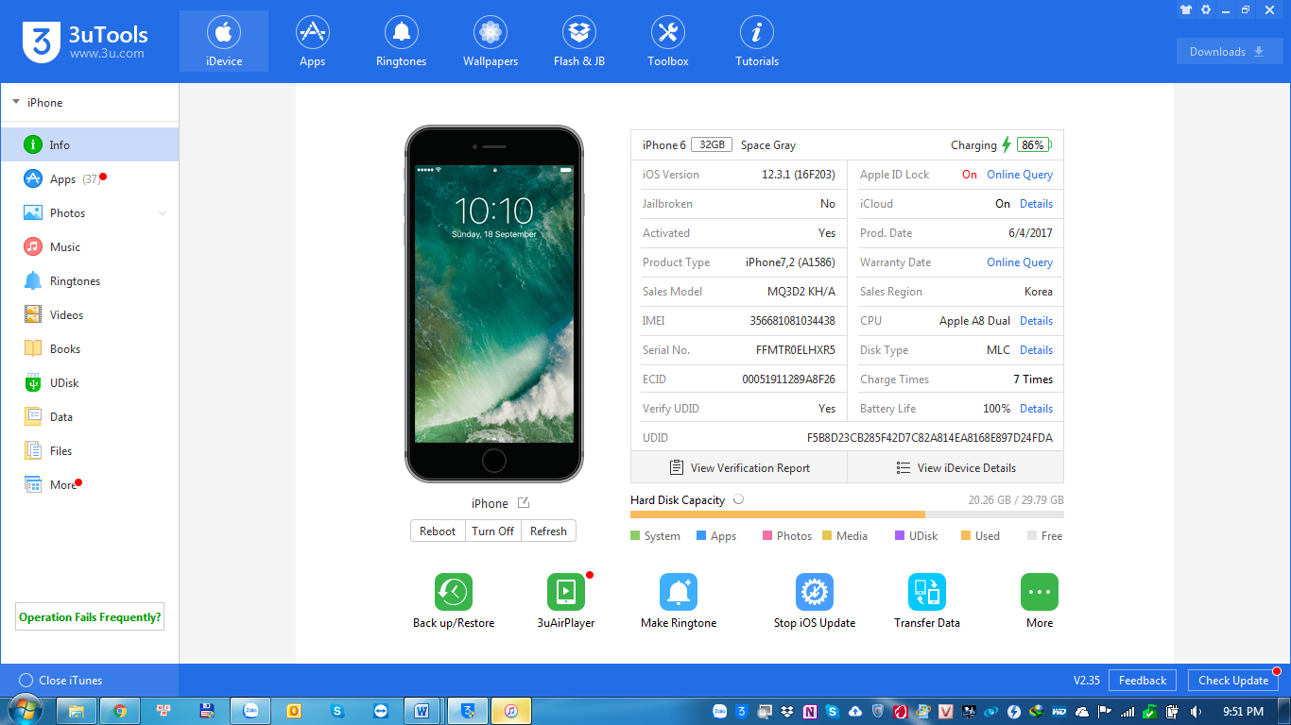Expand the Photos sidebar submenu

point(163,213)
